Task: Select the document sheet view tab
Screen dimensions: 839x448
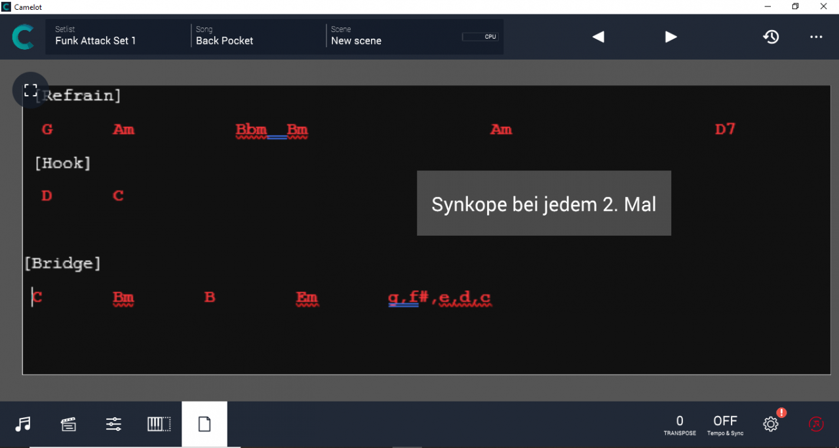Action: (x=205, y=424)
